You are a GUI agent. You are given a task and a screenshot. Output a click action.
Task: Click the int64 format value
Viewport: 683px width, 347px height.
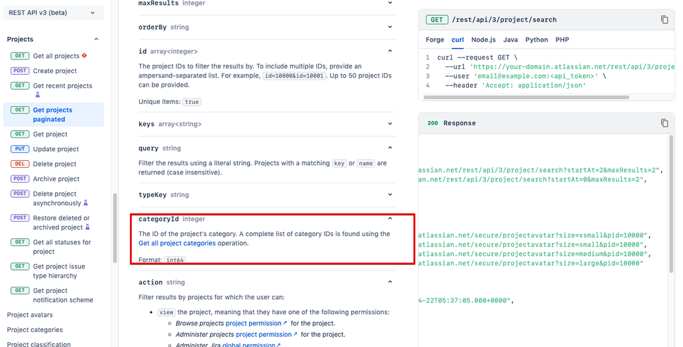(x=175, y=260)
